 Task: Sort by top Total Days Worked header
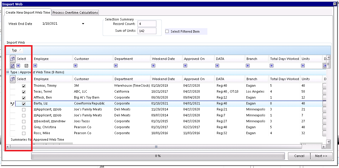284,59
